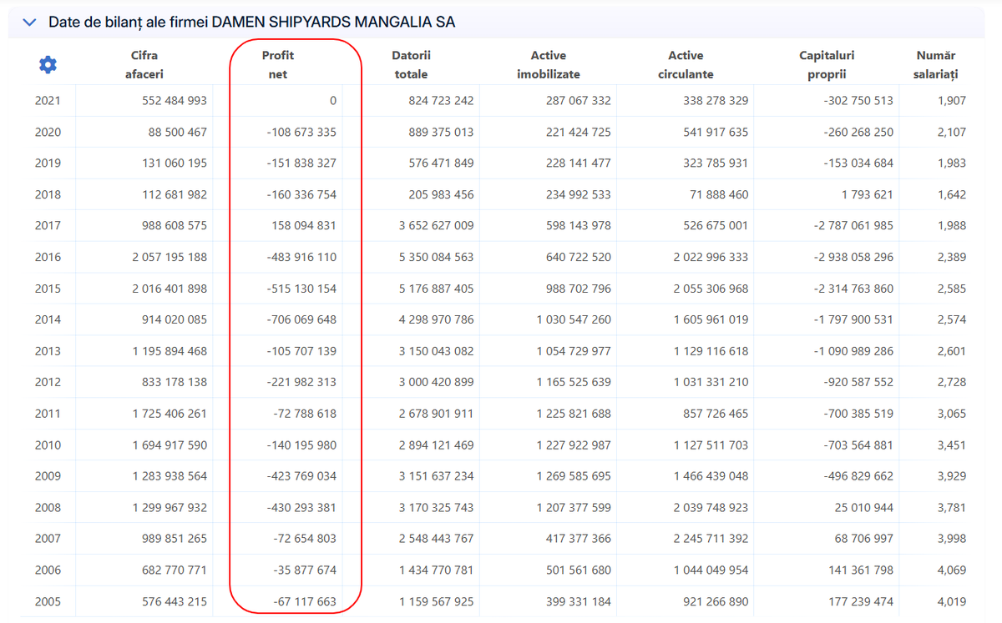Click net profit value -67 117 663

pos(305,601)
